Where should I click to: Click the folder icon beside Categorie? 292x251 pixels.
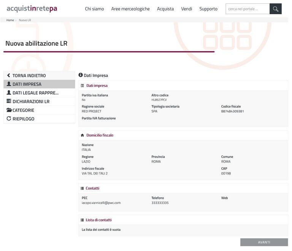9,110
